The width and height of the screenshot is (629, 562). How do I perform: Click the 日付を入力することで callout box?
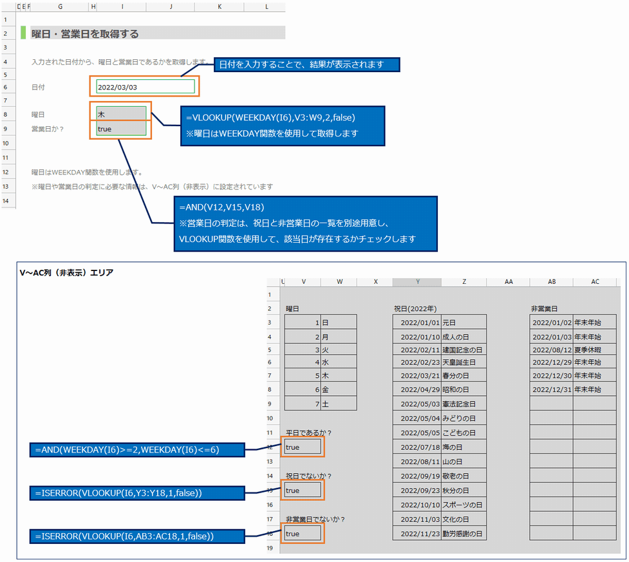[x=306, y=64]
